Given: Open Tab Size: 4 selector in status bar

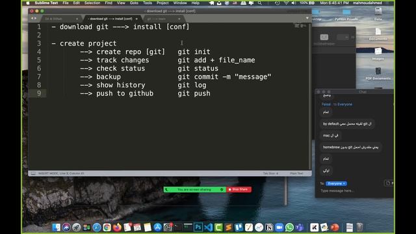Looking at the screenshot, I should [270, 174].
